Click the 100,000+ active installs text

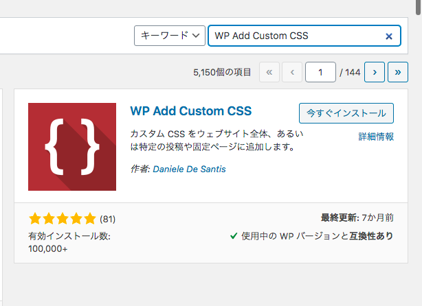pyautogui.click(x=48, y=248)
